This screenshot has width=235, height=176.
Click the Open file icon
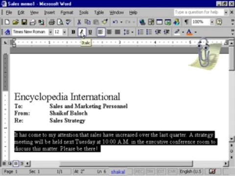[16, 22]
